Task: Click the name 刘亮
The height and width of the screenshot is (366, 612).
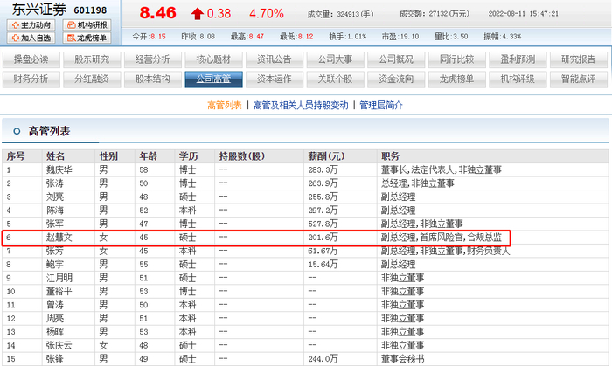Action: click(x=55, y=197)
